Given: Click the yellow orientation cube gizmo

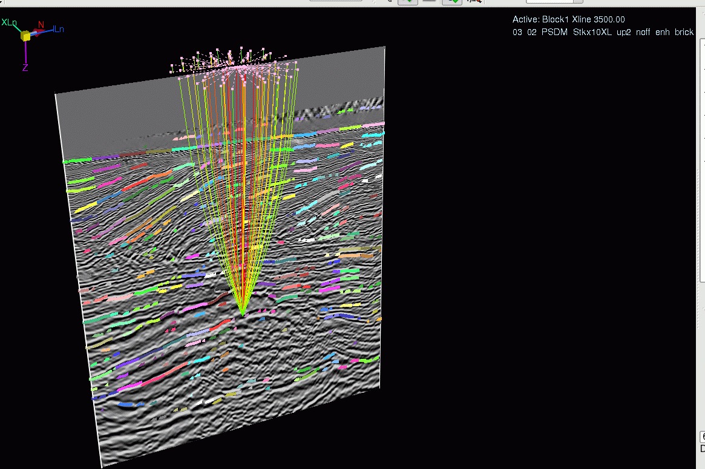Looking at the screenshot, I should (25, 36).
